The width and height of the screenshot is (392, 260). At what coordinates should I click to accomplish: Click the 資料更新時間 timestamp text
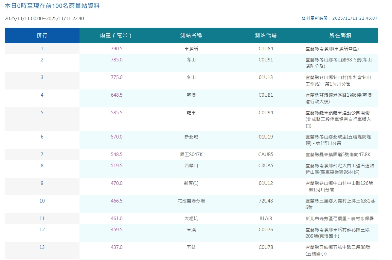[x=340, y=18]
